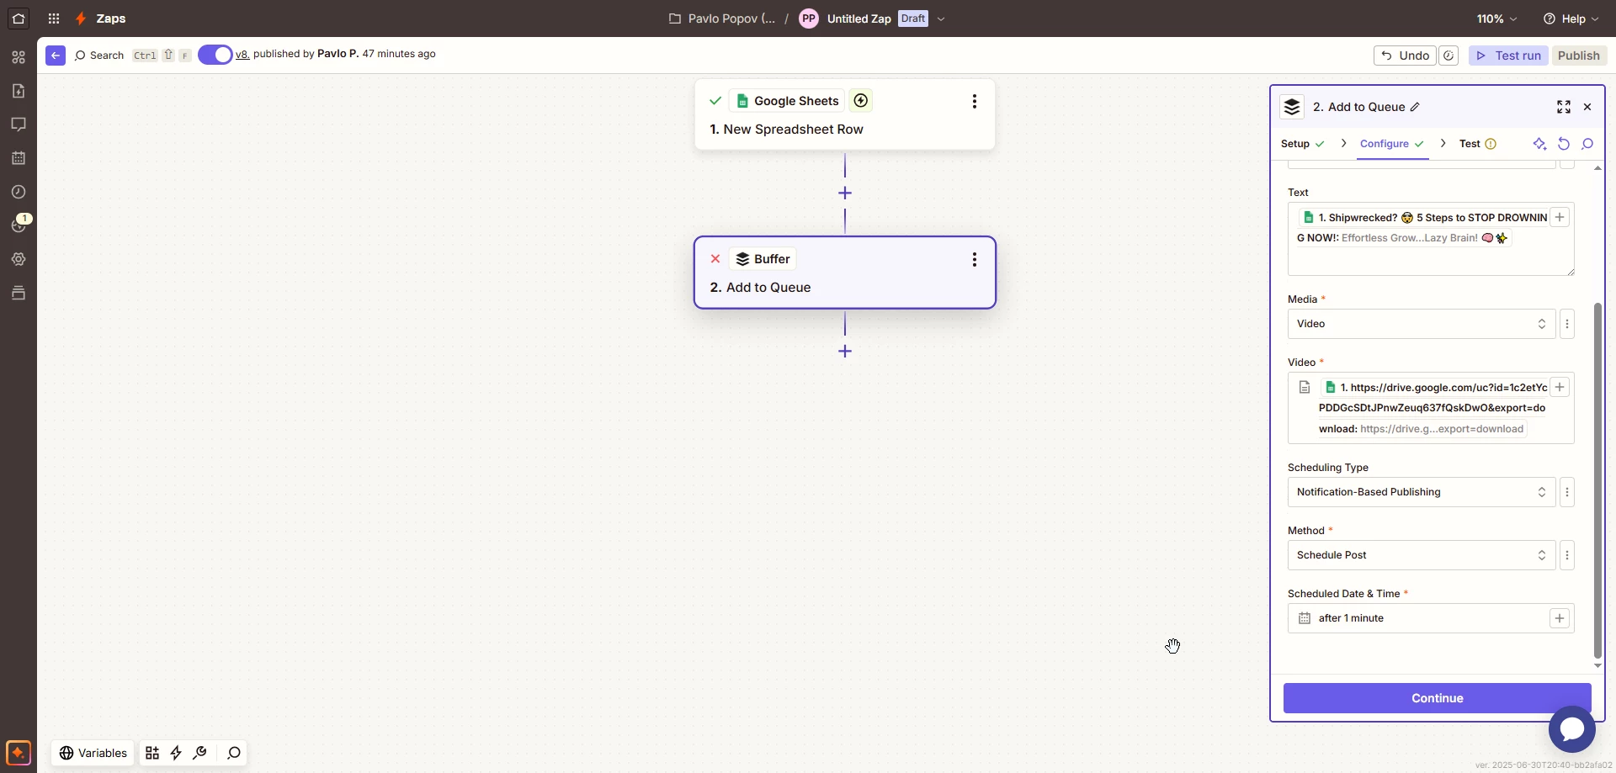Image resolution: width=1616 pixels, height=773 pixels.
Task: Open three-dot menu on Google Sheets step
Action: coord(975,101)
